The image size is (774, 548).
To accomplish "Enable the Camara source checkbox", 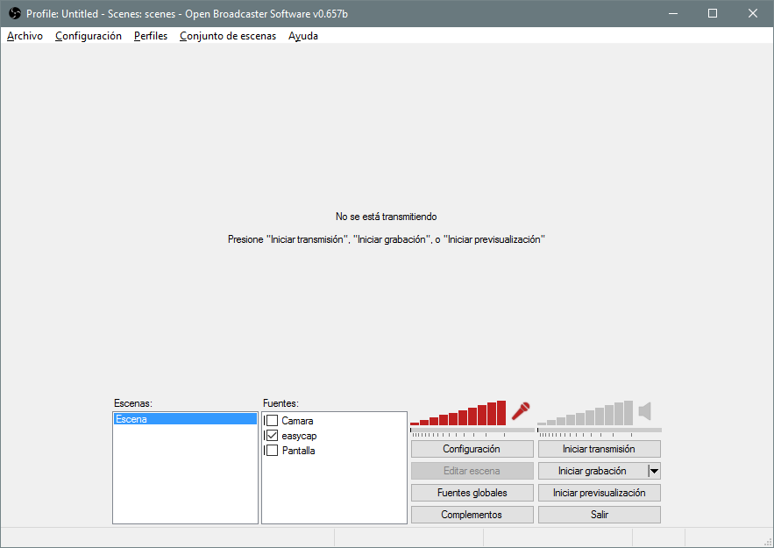I will point(272,421).
